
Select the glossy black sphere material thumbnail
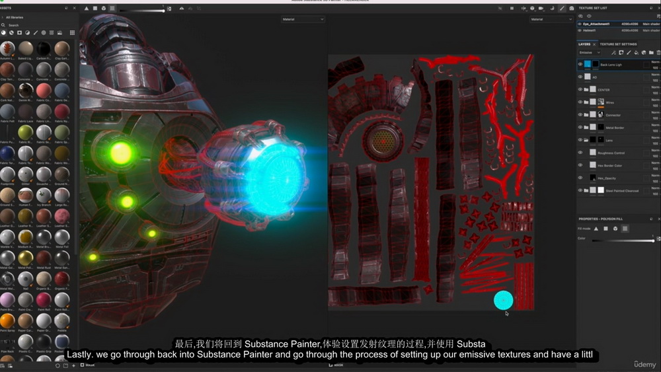pyautogui.click(x=44, y=48)
